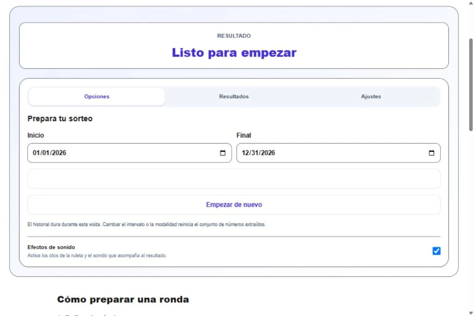Toggle the Efectos de sonido checkbox
Image resolution: width=474 pixels, height=316 pixels.
click(436, 251)
